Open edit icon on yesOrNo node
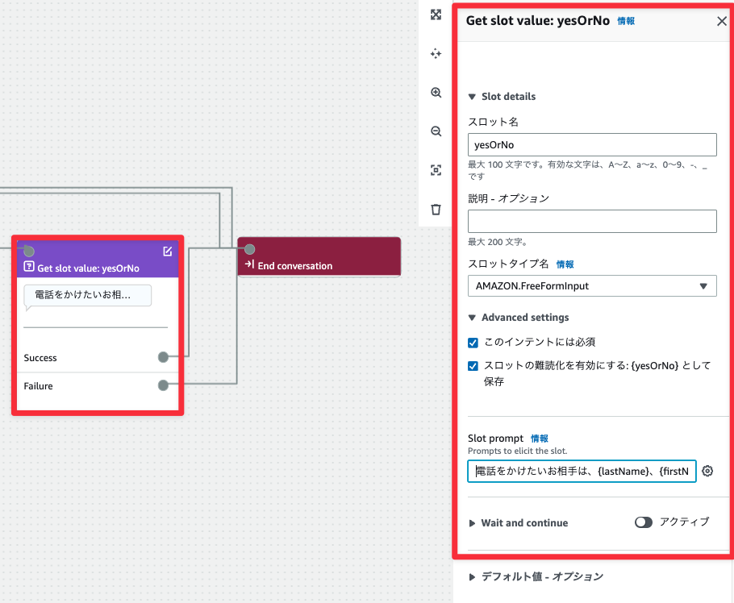The image size is (734, 603). tap(168, 252)
